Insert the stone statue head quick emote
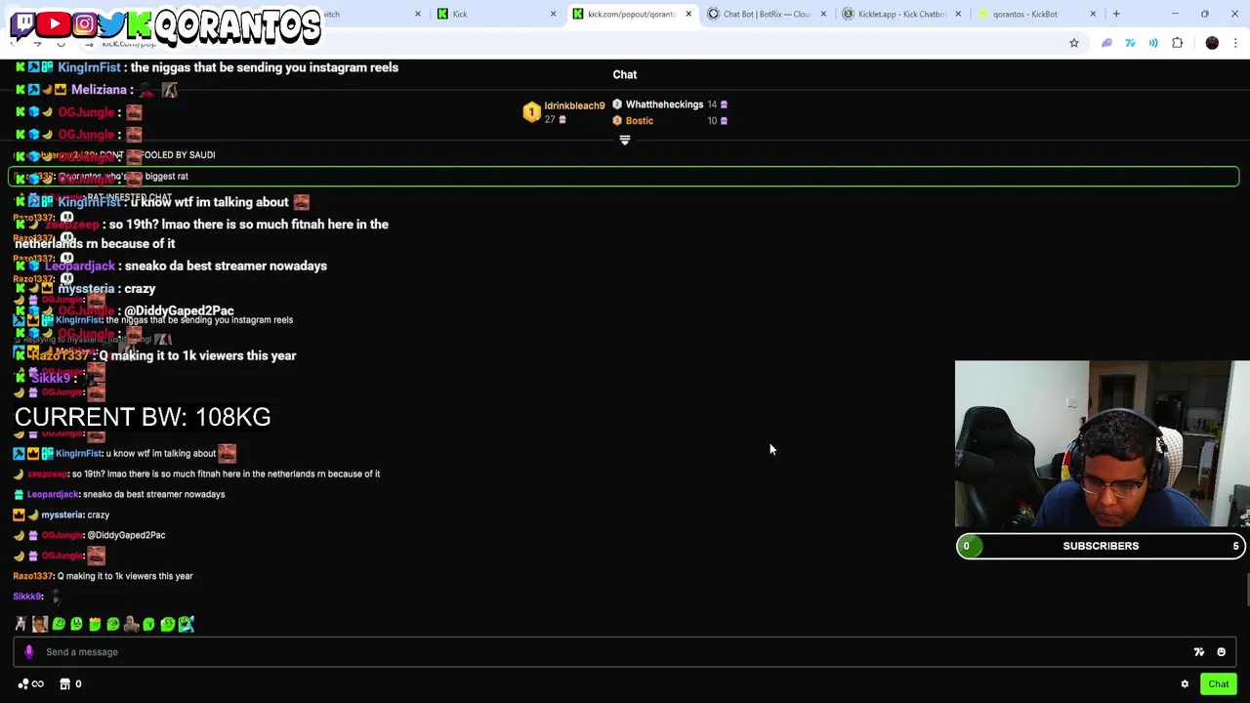The width and height of the screenshot is (1250, 703). pyautogui.click(x=131, y=624)
